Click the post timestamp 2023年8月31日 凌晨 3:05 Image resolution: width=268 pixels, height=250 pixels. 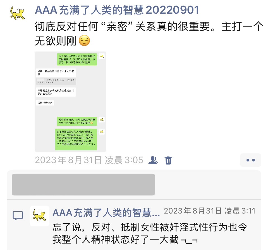point(89,160)
